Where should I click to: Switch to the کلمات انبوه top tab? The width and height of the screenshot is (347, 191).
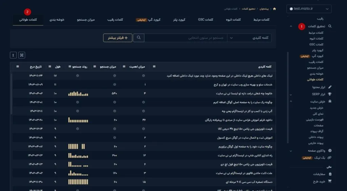click(233, 20)
